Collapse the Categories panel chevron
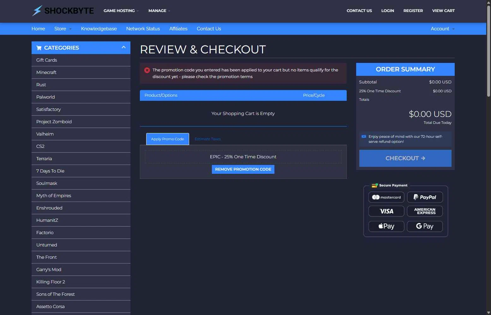491x315 pixels. point(123,47)
